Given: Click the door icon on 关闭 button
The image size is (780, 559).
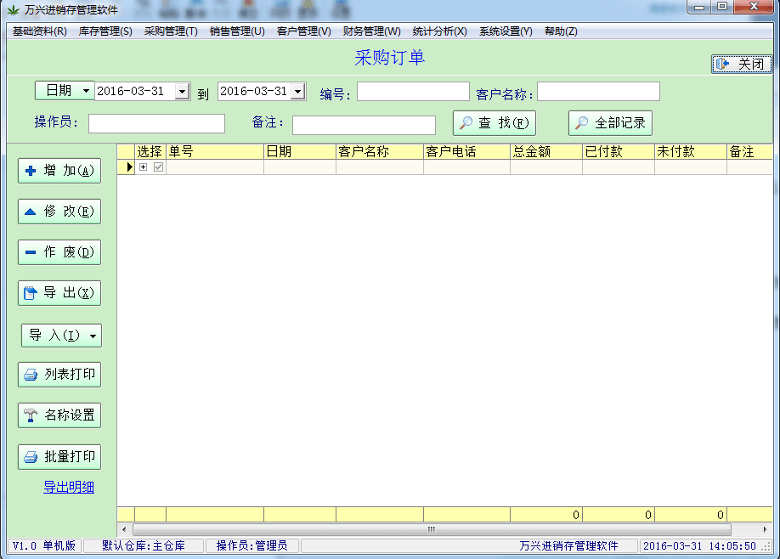Looking at the screenshot, I should (723, 64).
